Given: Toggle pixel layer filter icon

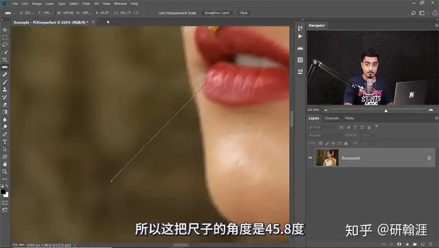Looking at the screenshot, I should point(341,127).
